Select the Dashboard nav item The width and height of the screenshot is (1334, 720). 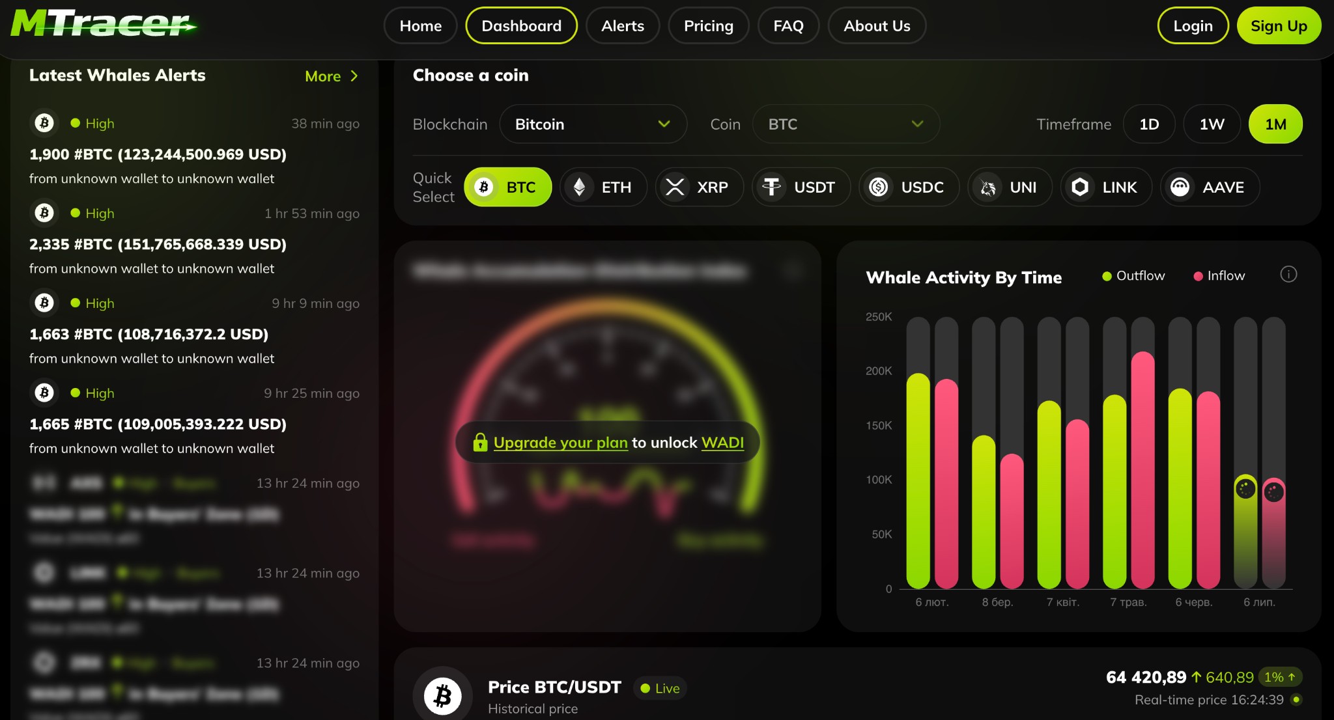click(x=521, y=26)
